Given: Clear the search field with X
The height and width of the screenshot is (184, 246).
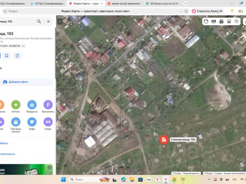Looking at the screenshot, I should (x=48, y=21).
